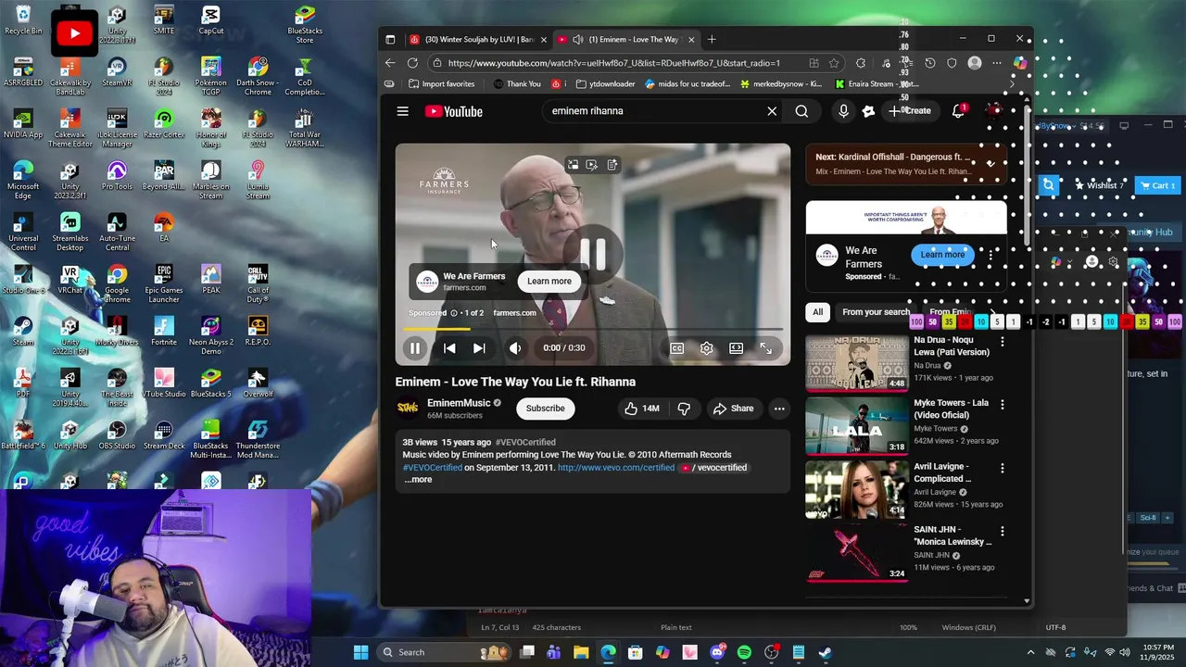
Task: Refresh the browser page
Action: (412, 63)
